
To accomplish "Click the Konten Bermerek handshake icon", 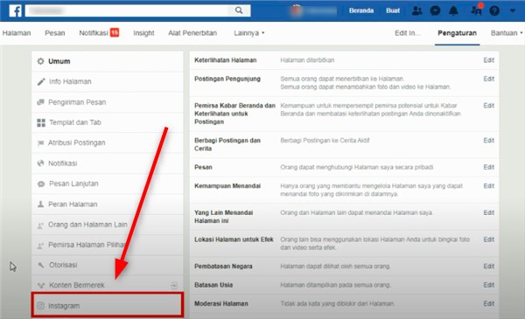I will click(x=41, y=285).
